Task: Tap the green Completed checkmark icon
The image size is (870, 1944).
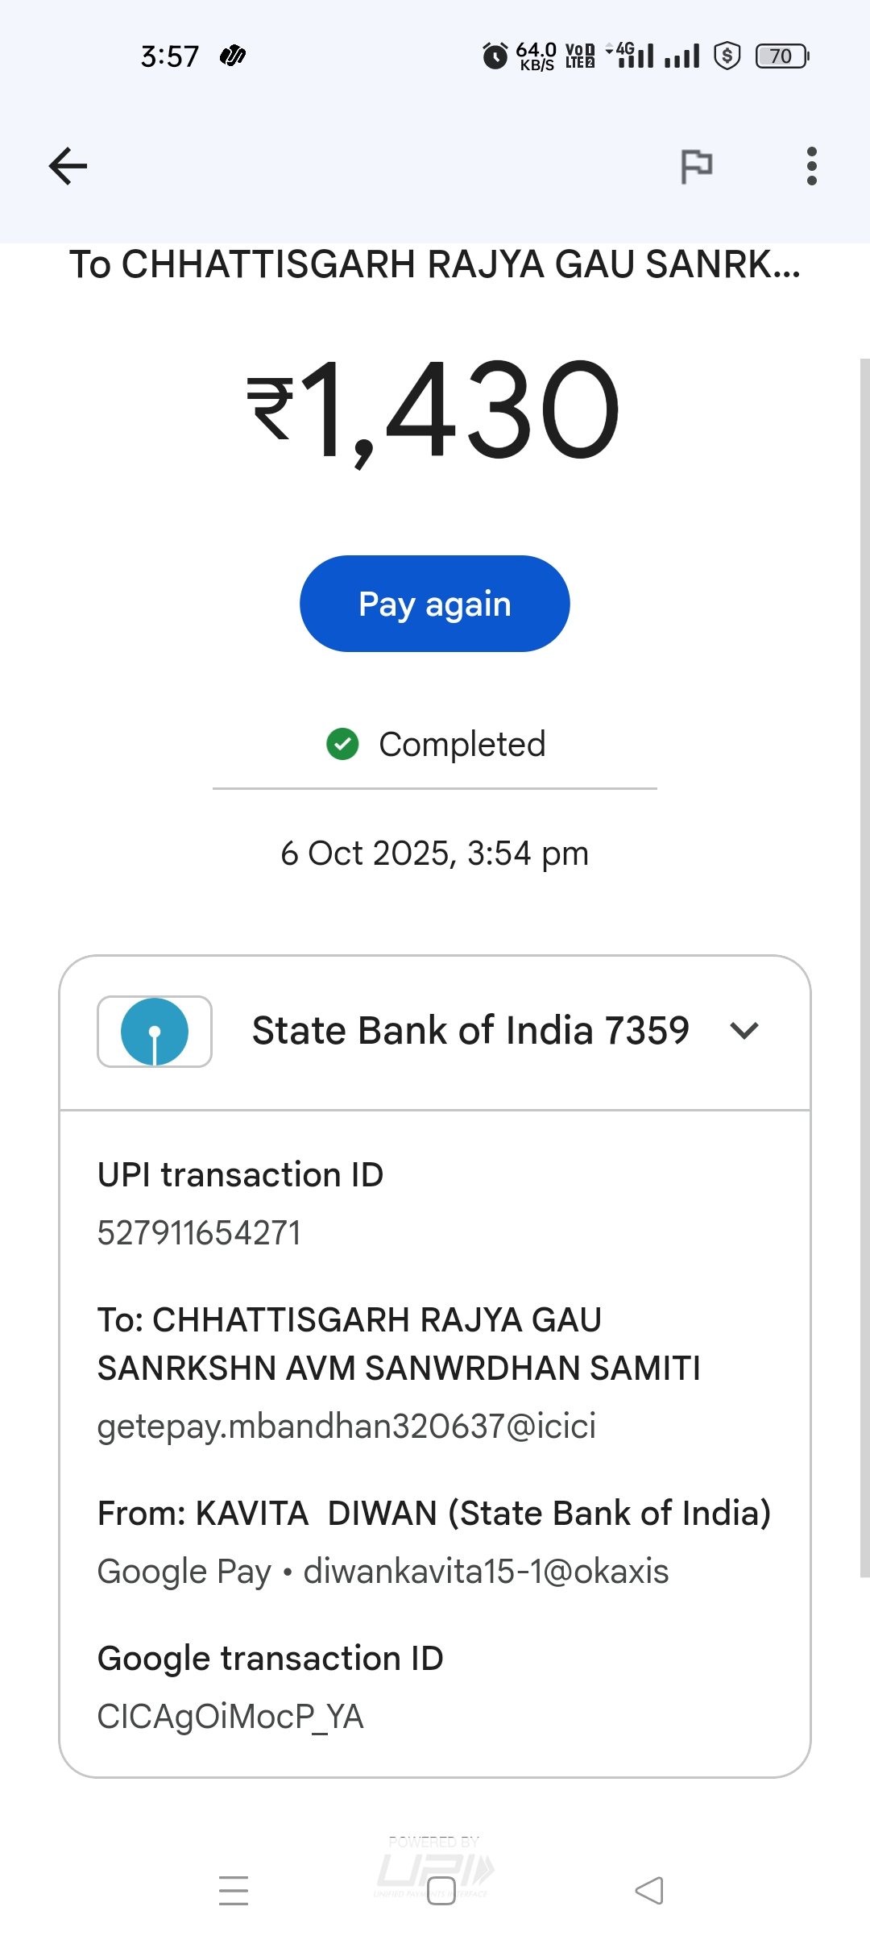Action: coord(342,744)
